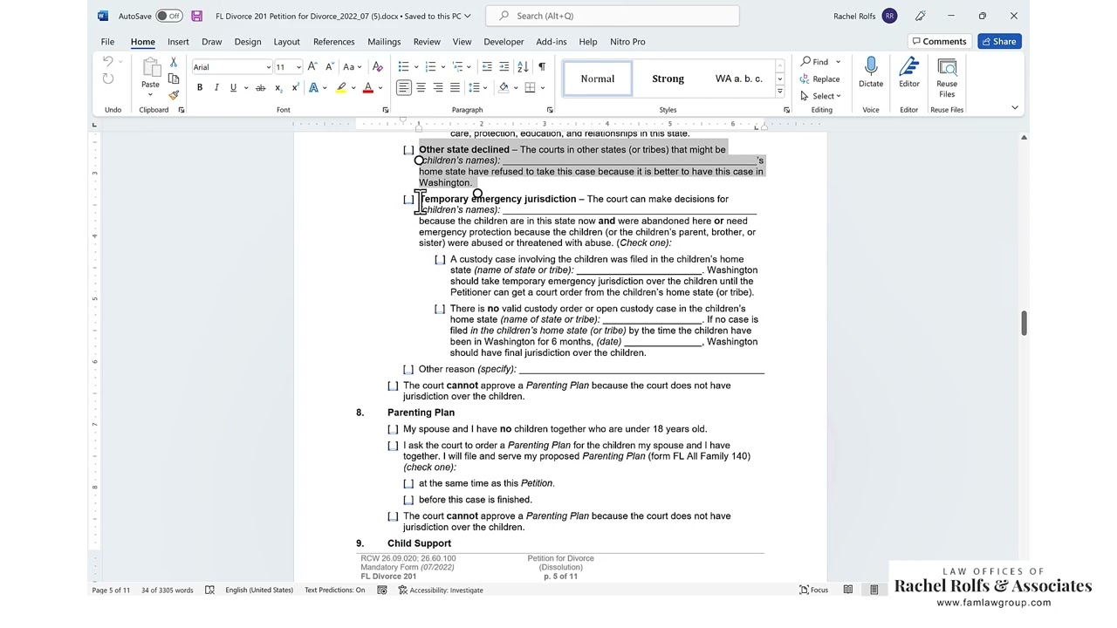Apply Subscript formatting
Viewport: 1117px width, 628px height.
[x=278, y=88]
